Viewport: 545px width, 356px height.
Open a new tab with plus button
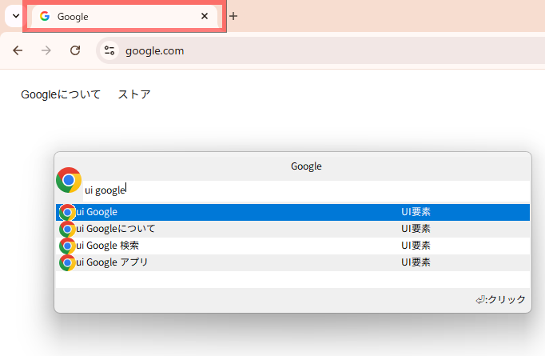coord(233,16)
